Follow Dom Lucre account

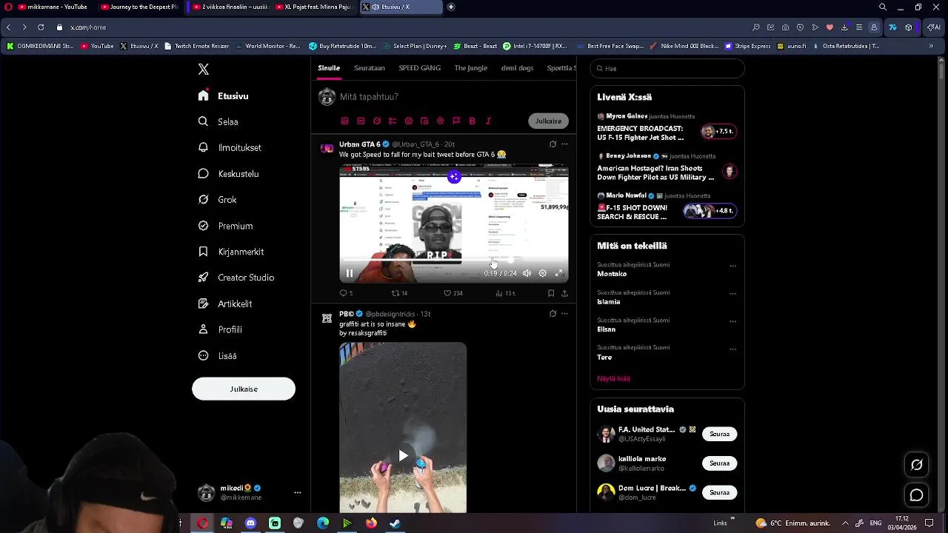coord(719,492)
